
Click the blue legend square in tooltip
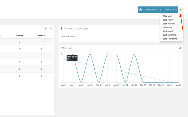(68, 59)
